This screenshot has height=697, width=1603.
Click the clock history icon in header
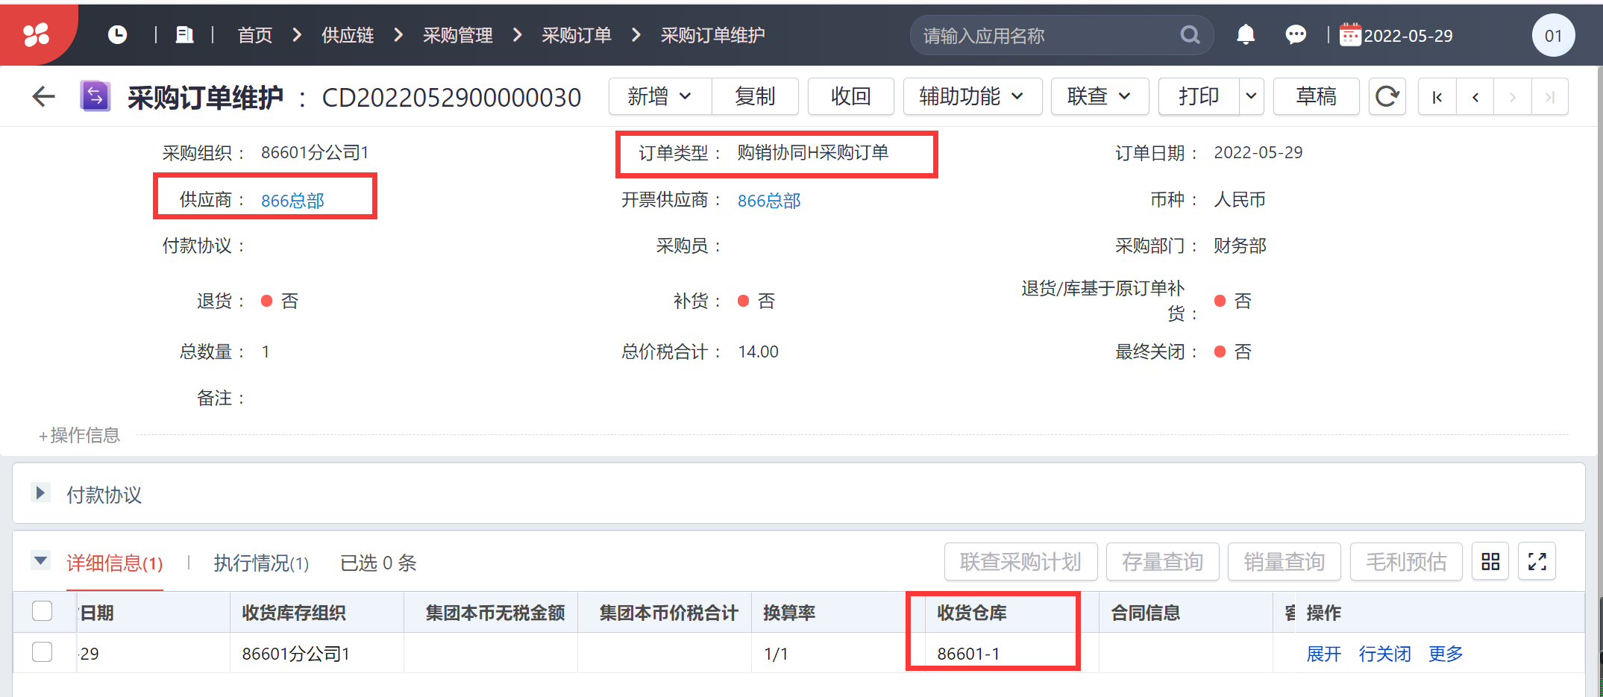point(117,34)
